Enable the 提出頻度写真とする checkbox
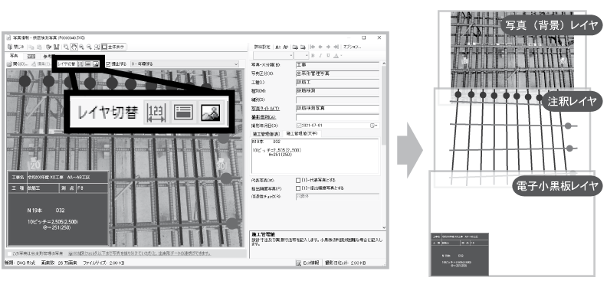Viewport: 607px width, 284px height. click(298, 188)
